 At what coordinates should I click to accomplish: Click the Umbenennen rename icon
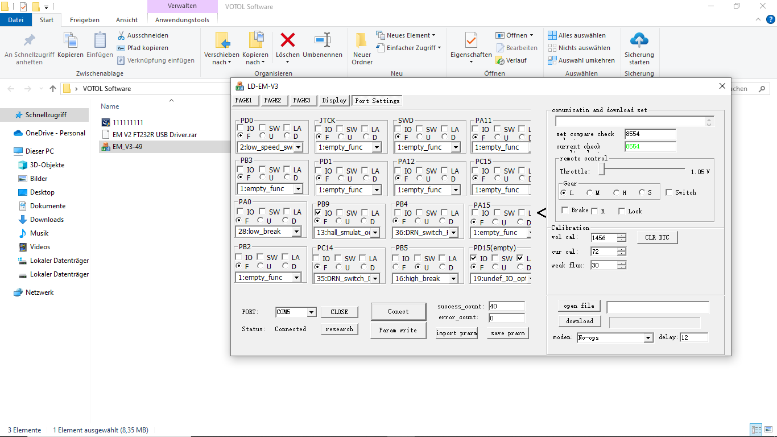pyautogui.click(x=323, y=40)
